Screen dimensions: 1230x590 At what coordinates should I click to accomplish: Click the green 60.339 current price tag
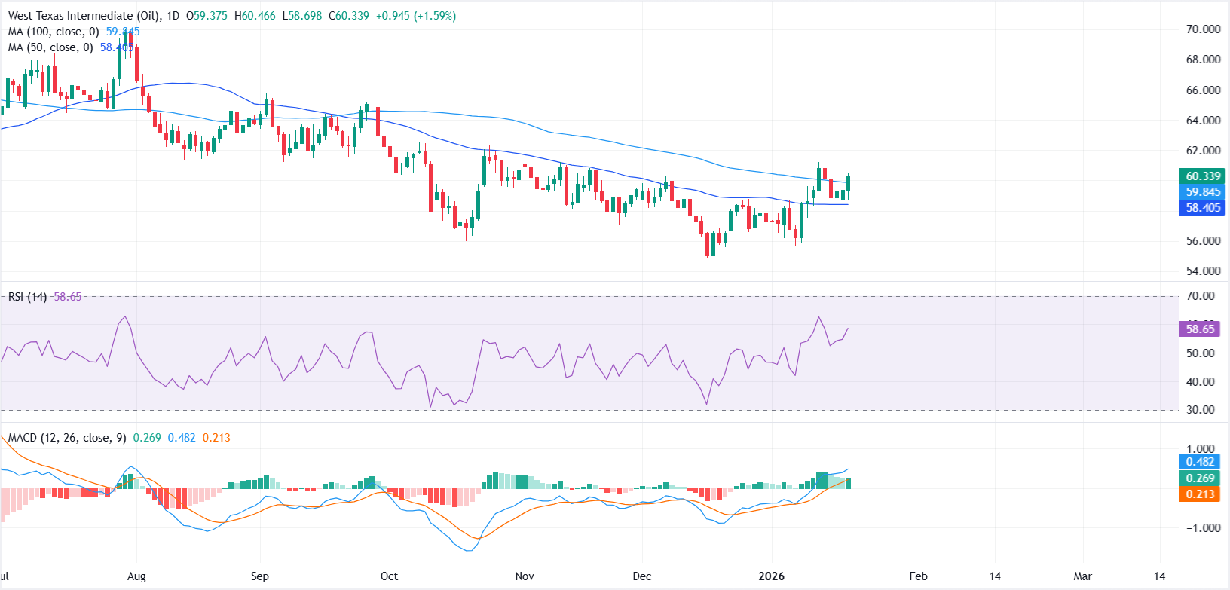1201,176
